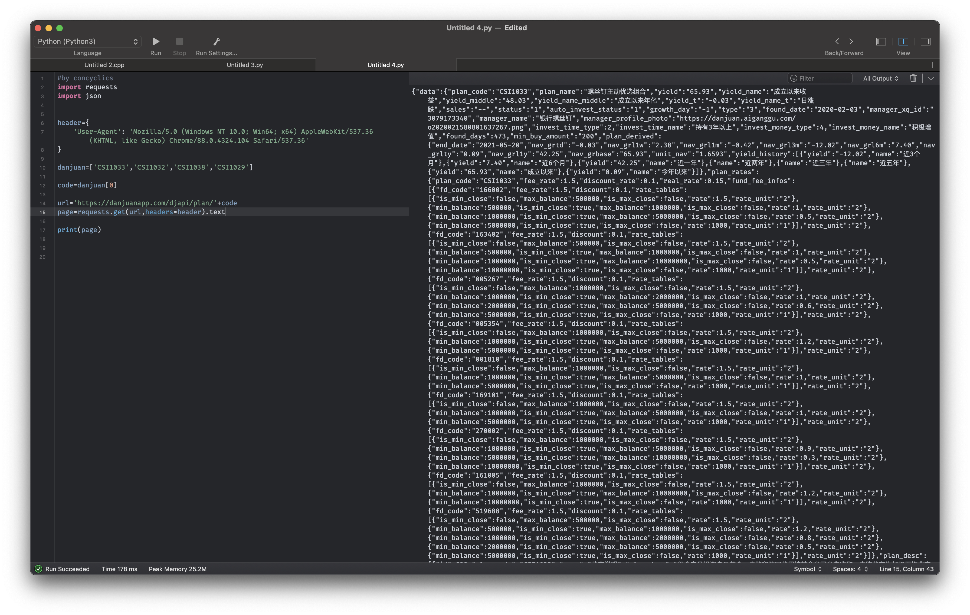970x615 pixels.
Task: Open Symbol navigator in status bar
Action: click(x=807, y=569)
